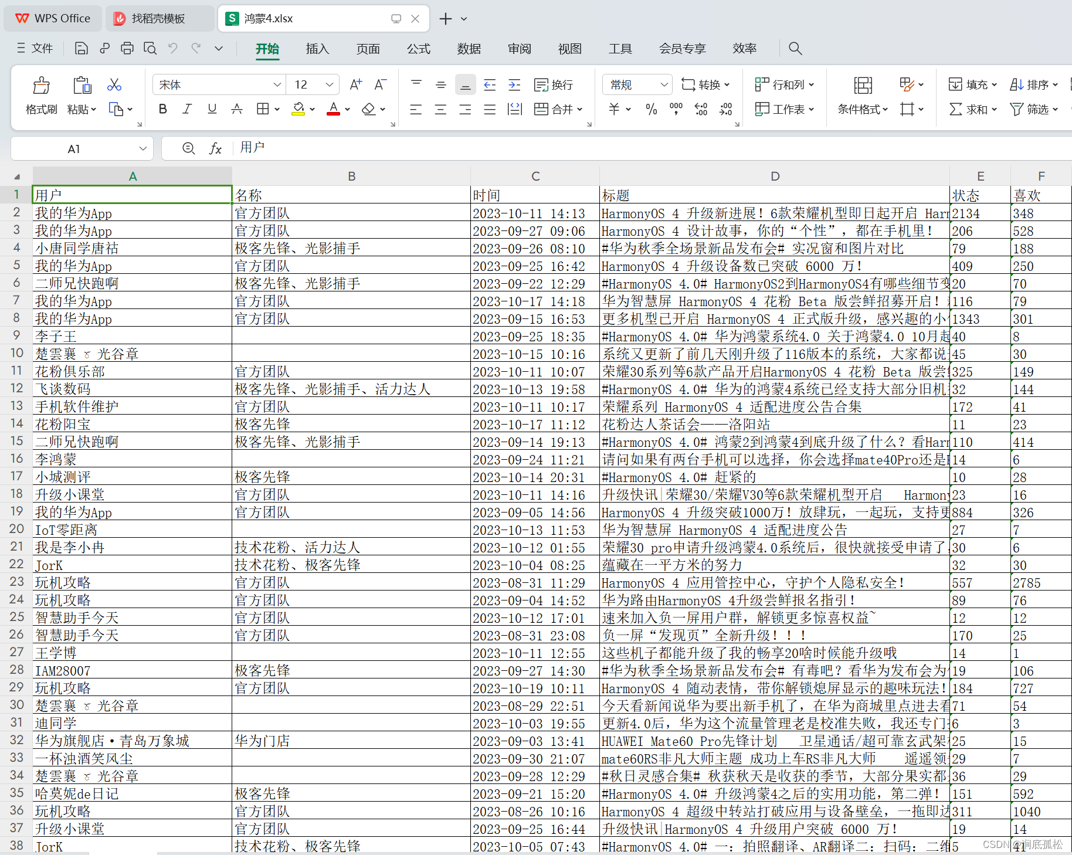Open the 插入 ribbon tab
The width and height of the screenshot is (1072, 855).
[317, 49]
